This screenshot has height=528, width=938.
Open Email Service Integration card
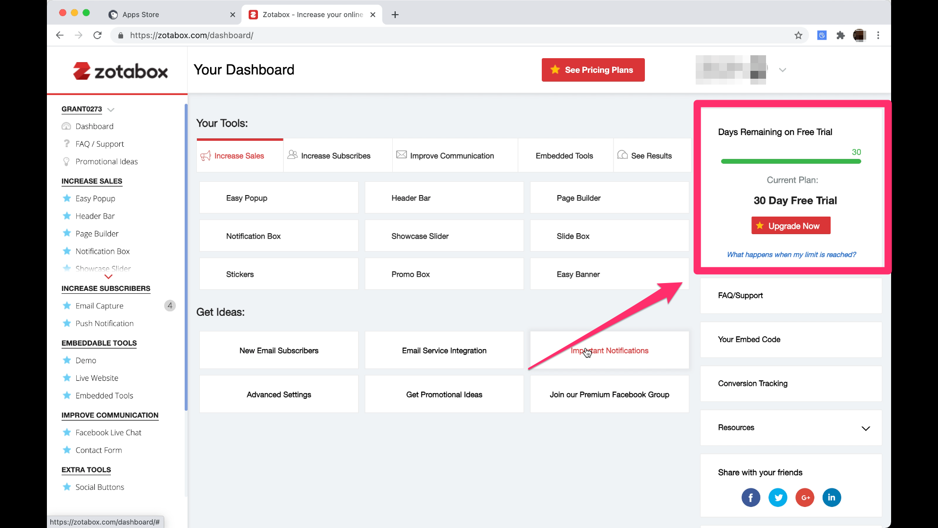tap(444, 351)
